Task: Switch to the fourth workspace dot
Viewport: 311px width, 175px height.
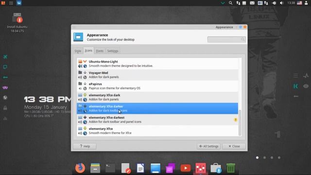Action: click(x=279, y=157)
